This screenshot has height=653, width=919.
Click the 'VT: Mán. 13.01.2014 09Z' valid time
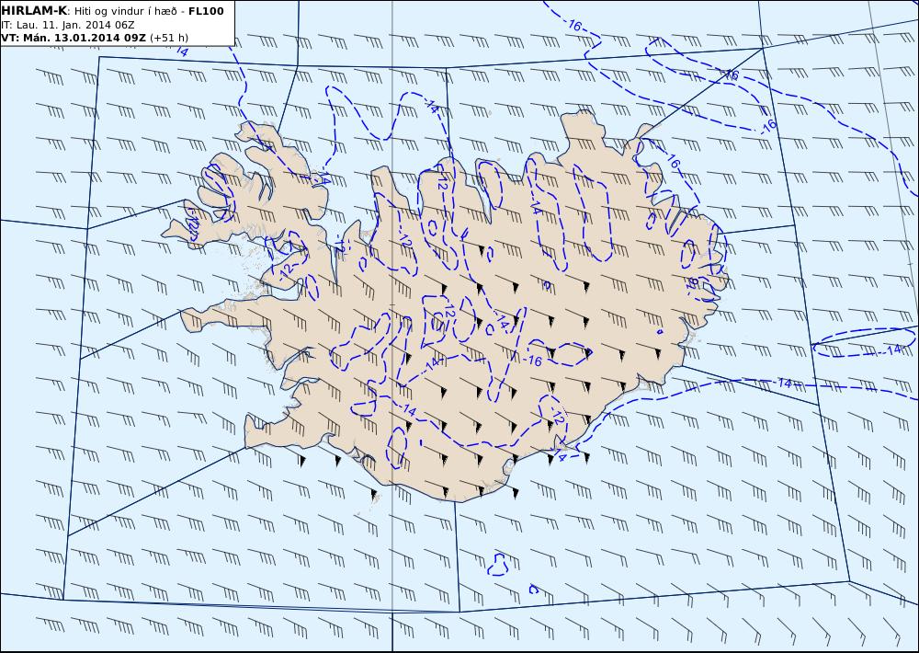click(74, 38)
